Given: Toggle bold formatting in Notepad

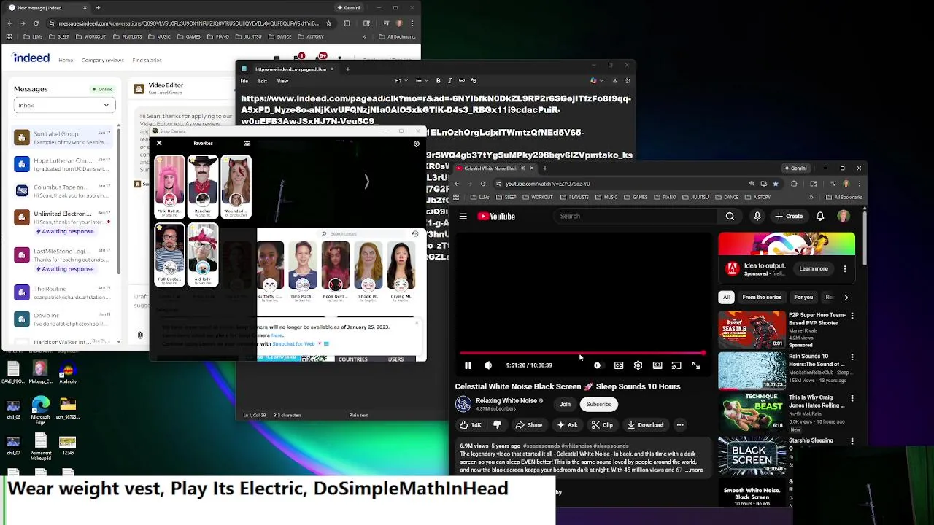Looking at the screenshot, I should [438, 81].
